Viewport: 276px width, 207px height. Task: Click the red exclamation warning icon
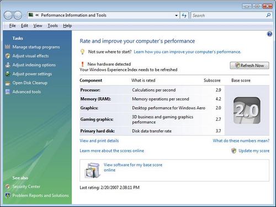(x=82, y=64)
